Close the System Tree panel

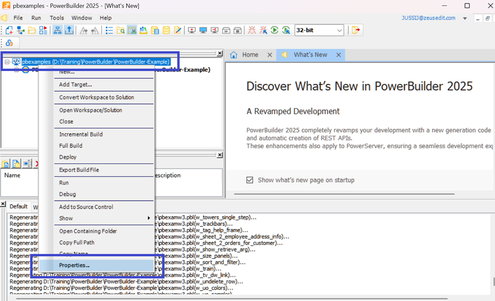(220, 54)
